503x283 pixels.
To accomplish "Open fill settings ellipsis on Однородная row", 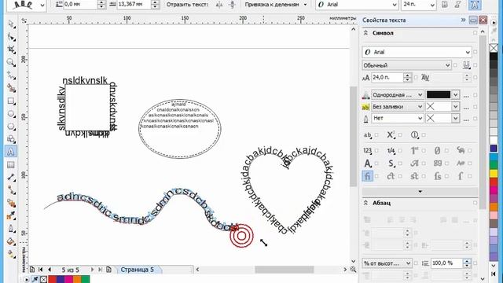I will click(x=466, y=95).
